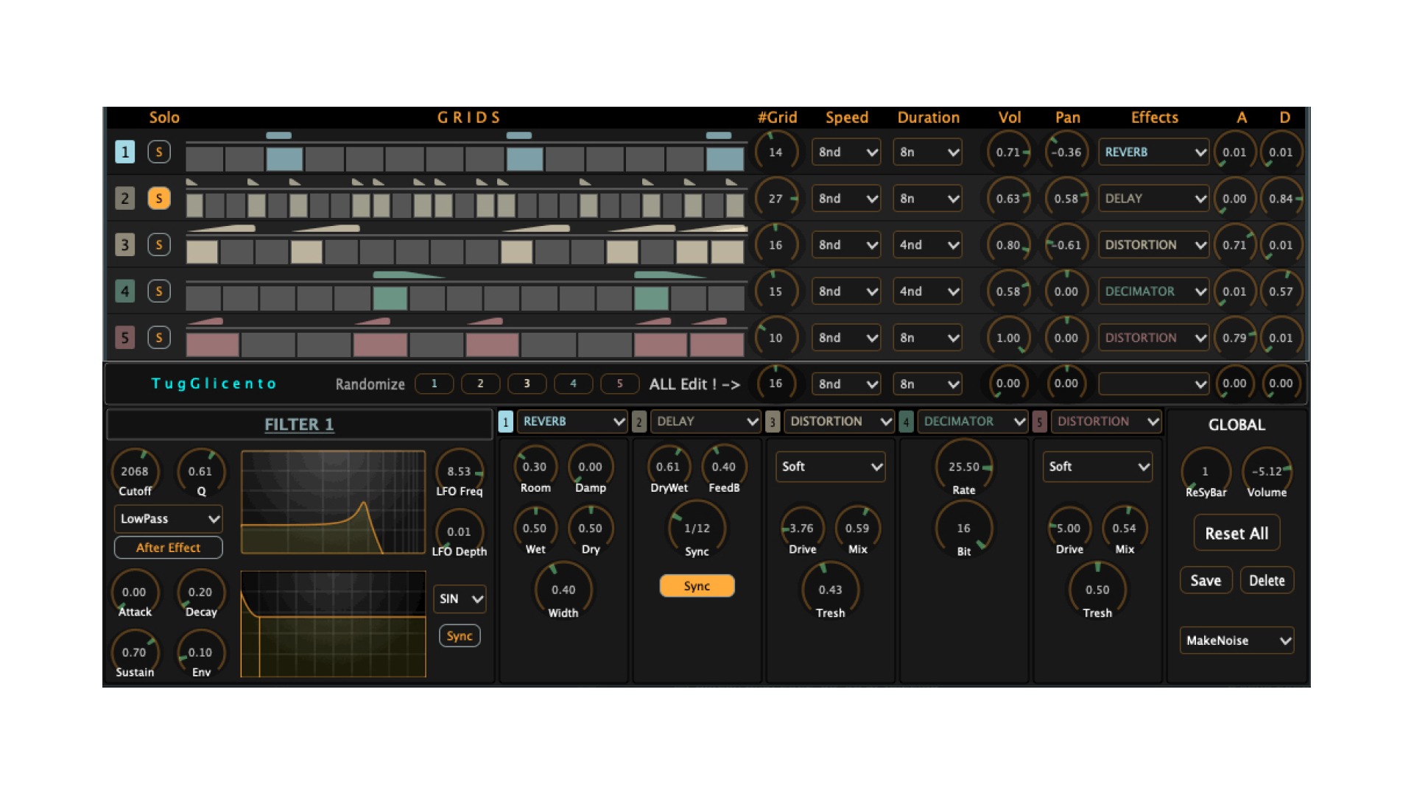Toggle Solo on track 1
This screenshot has height=795, width=1414.
pyautogui.click(x=159, y=152)
